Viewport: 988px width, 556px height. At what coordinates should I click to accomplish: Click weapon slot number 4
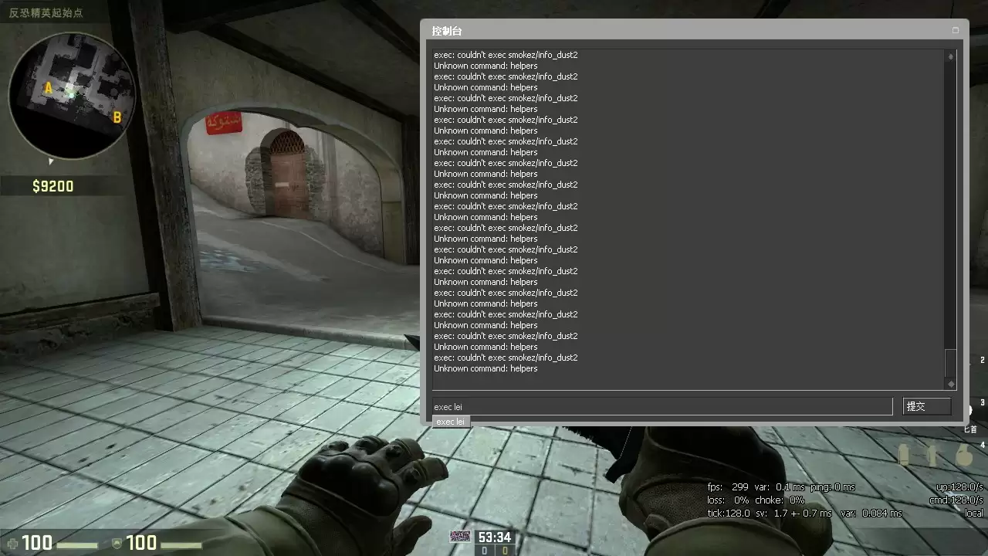[983, 446]
